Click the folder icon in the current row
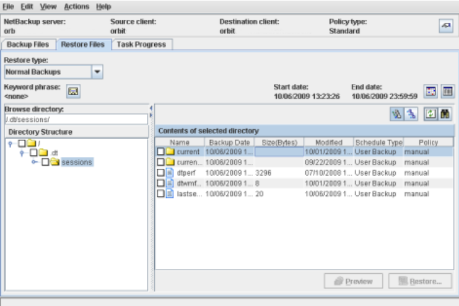The image size is (459, 306). [170, 151]
